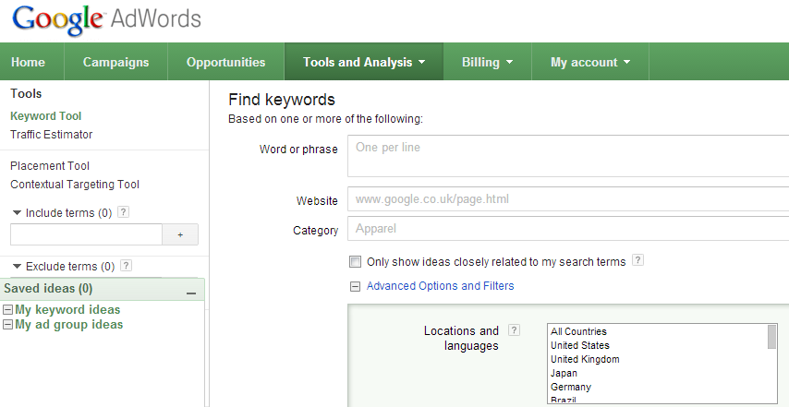The width and height of the screenshot is (789, 407).
Task: Open the Placement Tool link
Action: 50,166
